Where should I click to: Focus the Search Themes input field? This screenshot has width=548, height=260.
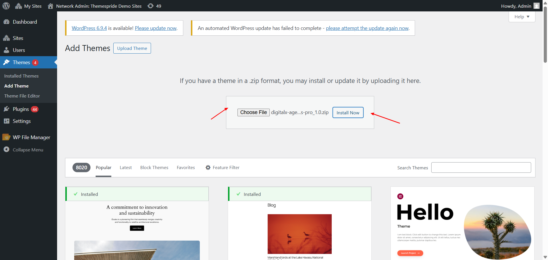coord(481,167)
